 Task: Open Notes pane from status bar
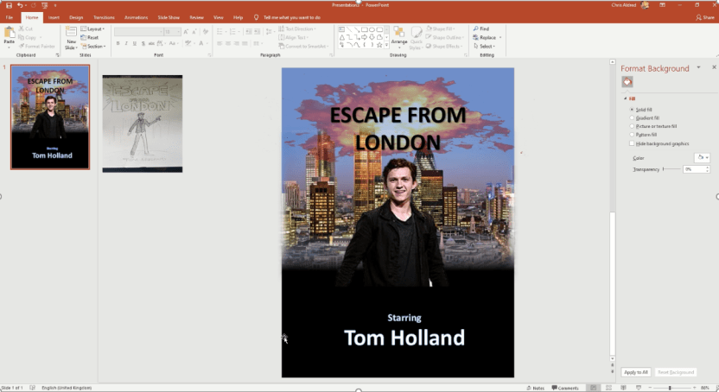[536, 388]
